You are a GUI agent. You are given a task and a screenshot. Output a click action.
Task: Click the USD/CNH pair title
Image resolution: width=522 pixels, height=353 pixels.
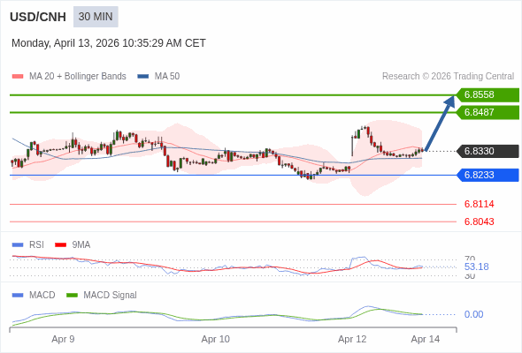pos(38,17)
